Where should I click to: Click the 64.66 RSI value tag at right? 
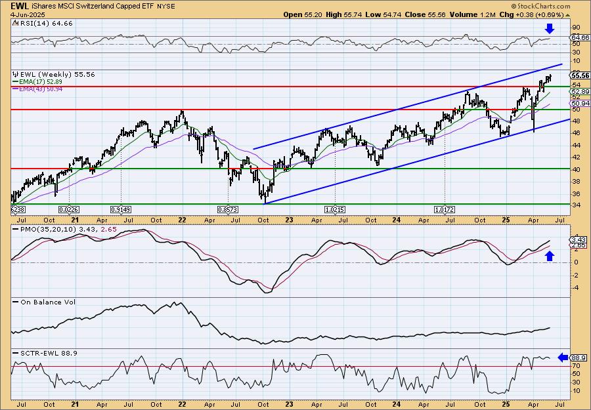580,37
